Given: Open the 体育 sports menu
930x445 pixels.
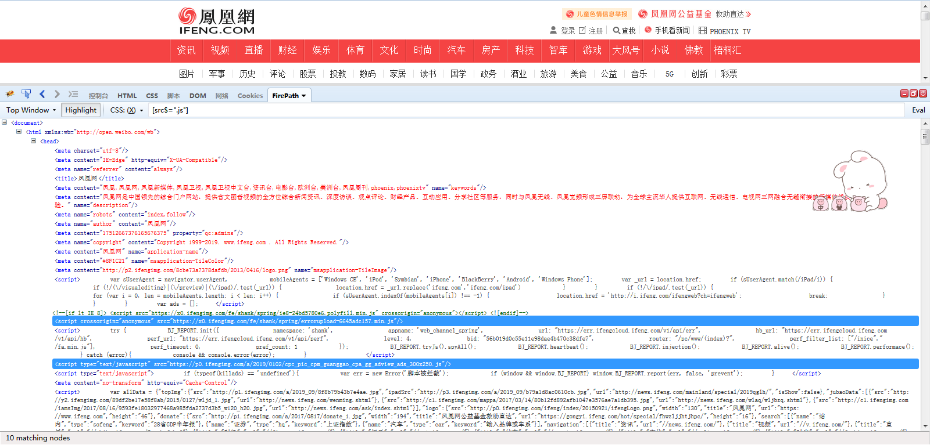Looking at the screenshot, I should (x=355, y=50).
